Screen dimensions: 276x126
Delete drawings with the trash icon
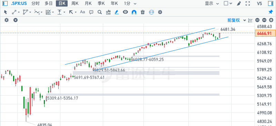click(143, 12)
